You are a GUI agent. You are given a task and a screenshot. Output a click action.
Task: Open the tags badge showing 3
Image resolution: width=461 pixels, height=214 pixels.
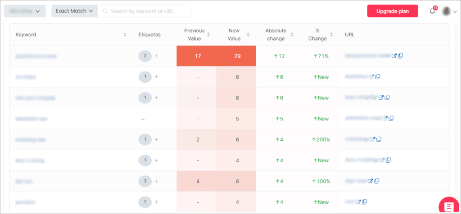click(x=145, y=181)
